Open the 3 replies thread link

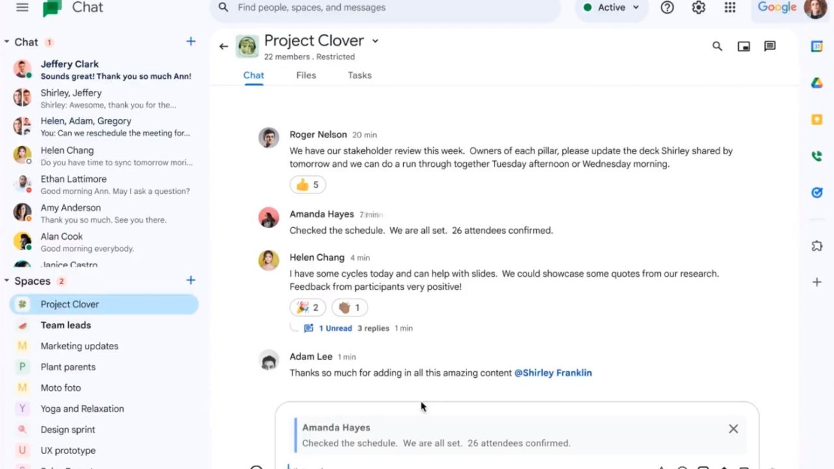373,328
